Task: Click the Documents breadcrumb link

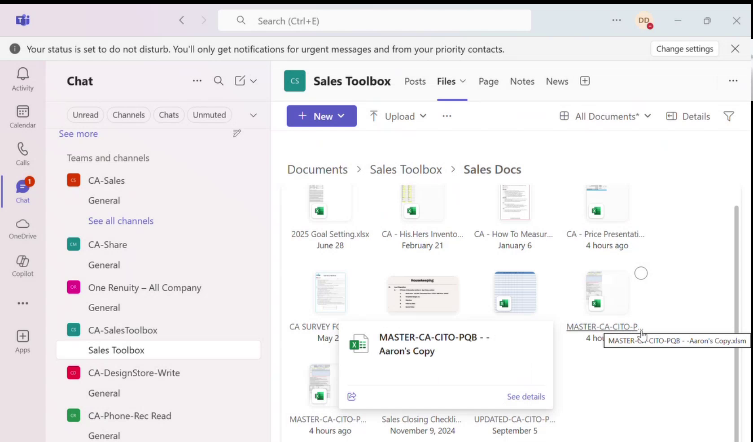Action: [x=317, y=169]
